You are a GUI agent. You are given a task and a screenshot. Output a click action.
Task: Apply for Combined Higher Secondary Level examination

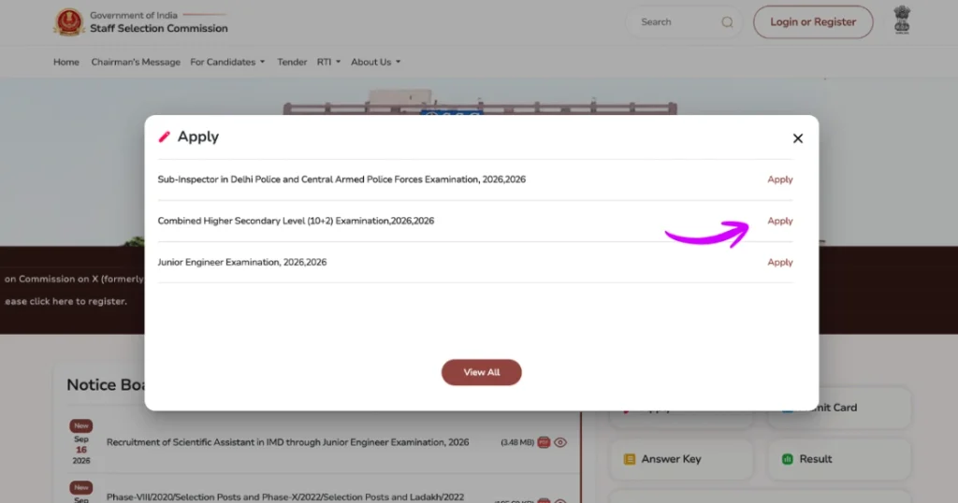tap(779, 221)
